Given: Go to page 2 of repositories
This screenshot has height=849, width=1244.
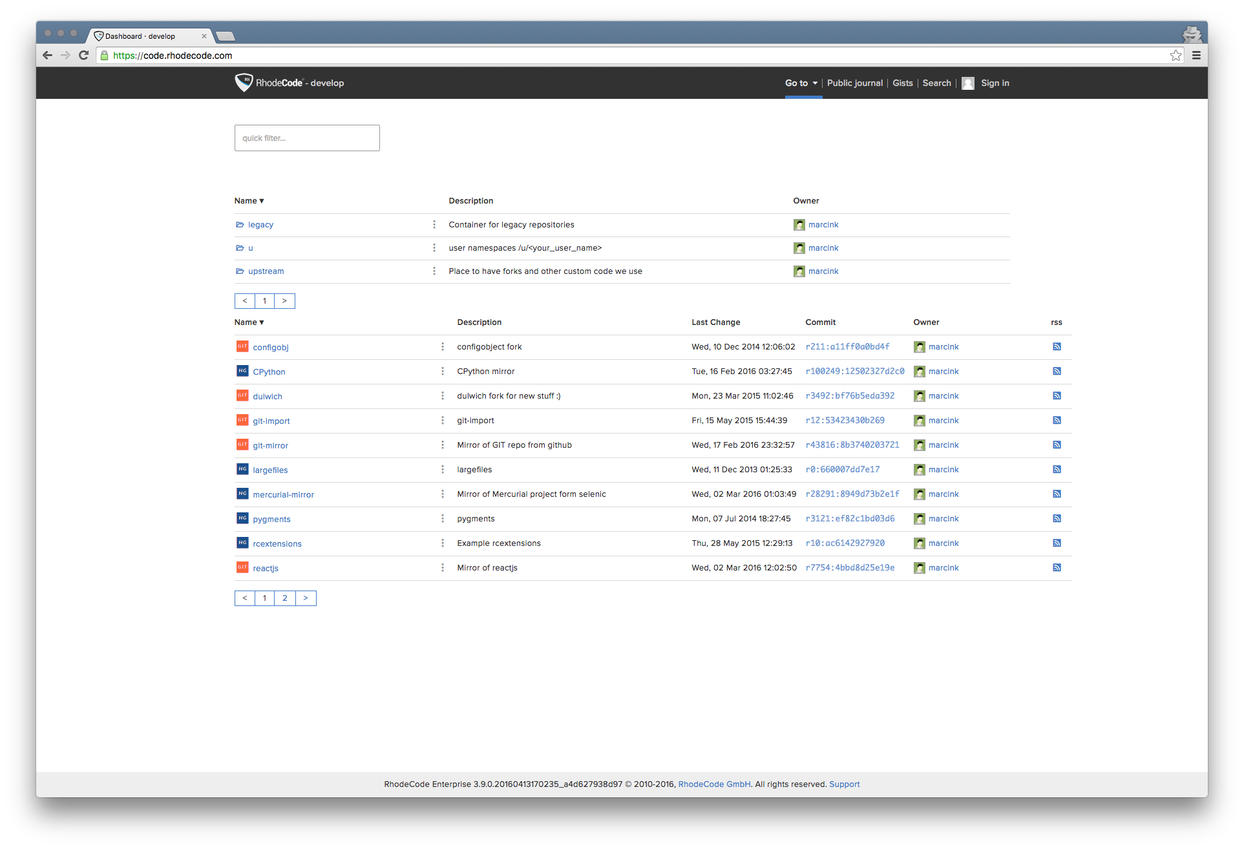Looking at the screenshot, I should (x=284, y=598).
